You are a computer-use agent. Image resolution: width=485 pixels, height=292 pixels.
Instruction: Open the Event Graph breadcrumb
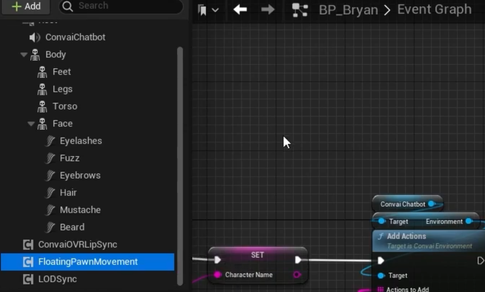click(x=434, y=9)
